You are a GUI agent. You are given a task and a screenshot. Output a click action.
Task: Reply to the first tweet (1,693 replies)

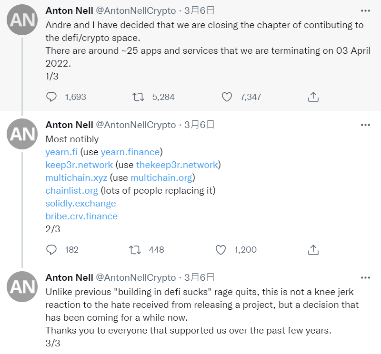(51, 97)
